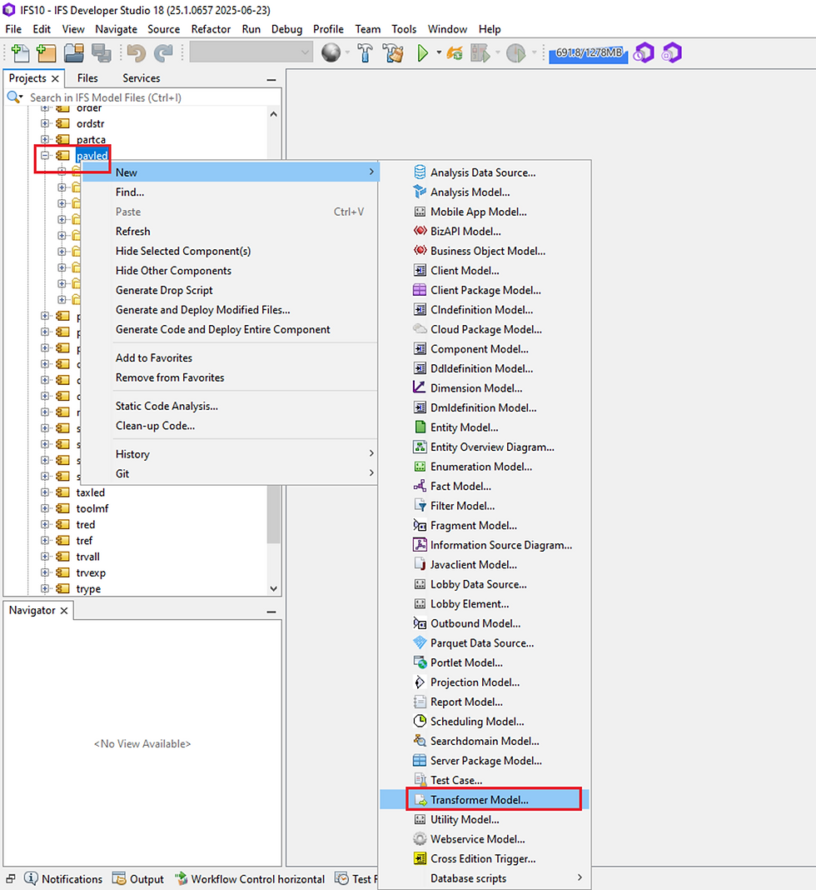The image size is (816, 890).
Task: Expand the ordstr tree node
Action: click(x=45, y=123)
